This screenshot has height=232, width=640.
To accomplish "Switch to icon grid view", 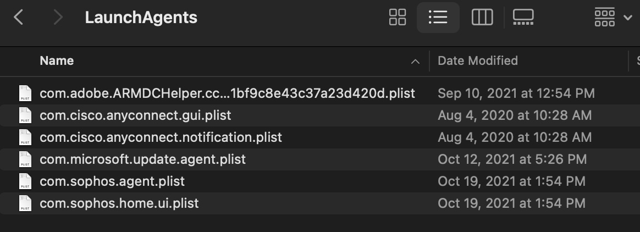I will (x=397, y=18).
